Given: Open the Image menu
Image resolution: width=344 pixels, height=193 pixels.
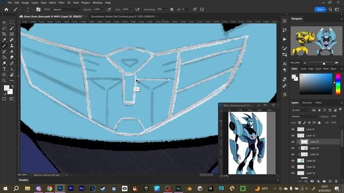Looking at the screenshot, I should click(25, 3).
